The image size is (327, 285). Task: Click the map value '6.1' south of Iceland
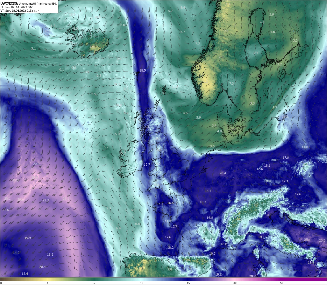click(62, 69)
